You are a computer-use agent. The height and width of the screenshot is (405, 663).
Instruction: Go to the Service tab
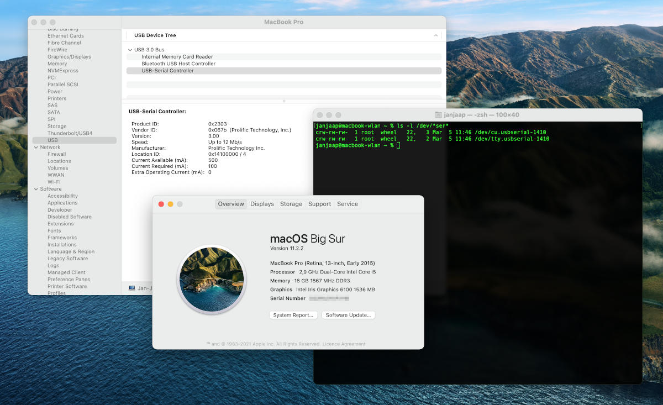(348, 204)
